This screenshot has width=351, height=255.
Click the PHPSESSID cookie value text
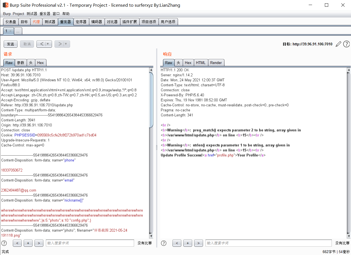point(67,135)
